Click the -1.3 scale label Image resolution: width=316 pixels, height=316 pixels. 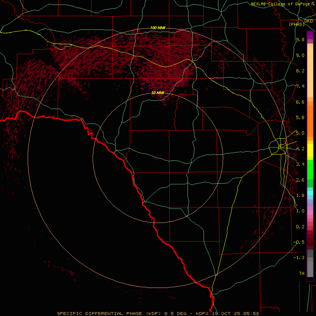[x=299, y=258]
